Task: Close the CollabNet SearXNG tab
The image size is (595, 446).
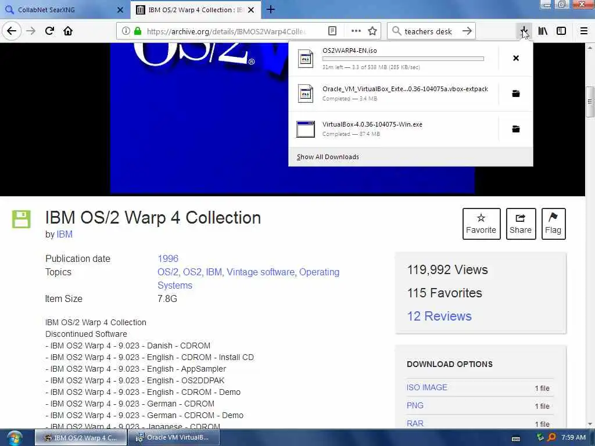Action: [120, 10]
